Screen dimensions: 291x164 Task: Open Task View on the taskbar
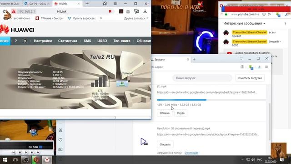pyautogui.click(x=15, y=160)
